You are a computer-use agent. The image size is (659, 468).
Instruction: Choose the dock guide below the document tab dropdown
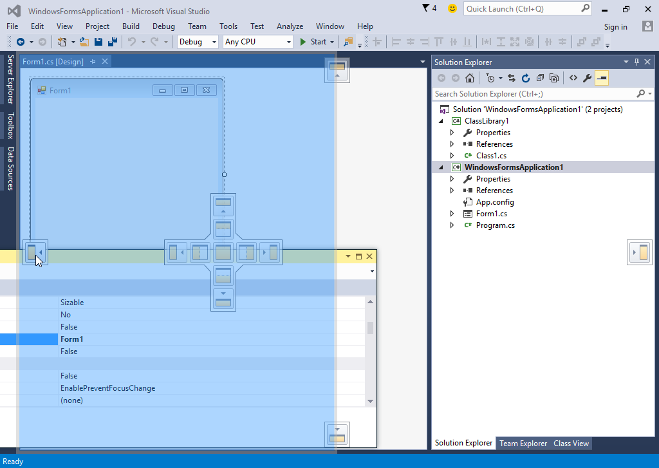coord(337,70)
